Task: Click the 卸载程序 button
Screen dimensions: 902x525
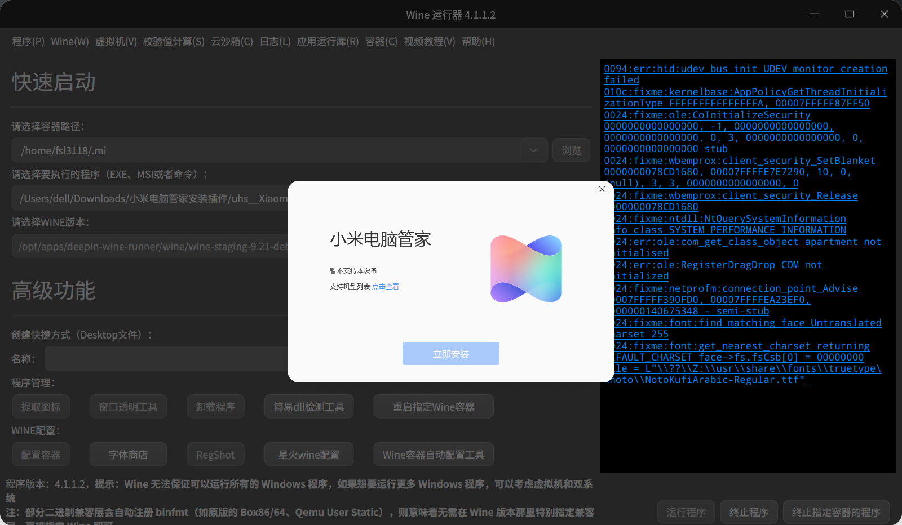Action: pyautogui.click(x=215, y=407)
